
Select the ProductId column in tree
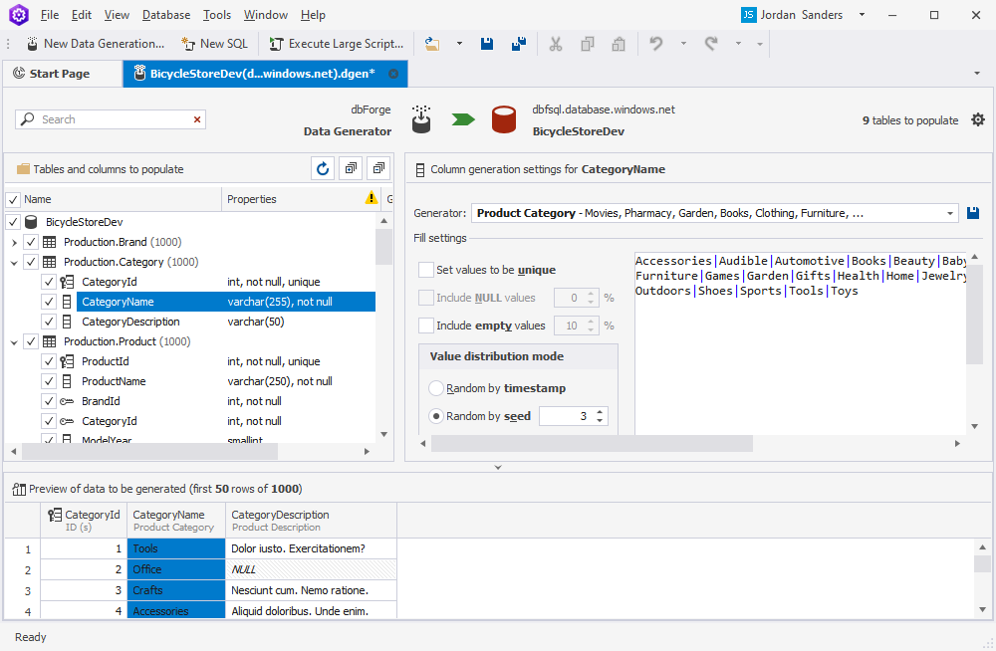(x=106, y=361)
